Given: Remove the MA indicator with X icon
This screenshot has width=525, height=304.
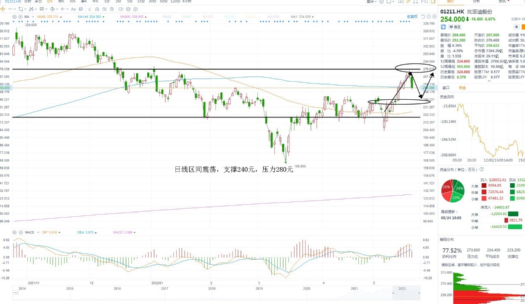Looking at the screenshot, I should [x=20, y=17].
